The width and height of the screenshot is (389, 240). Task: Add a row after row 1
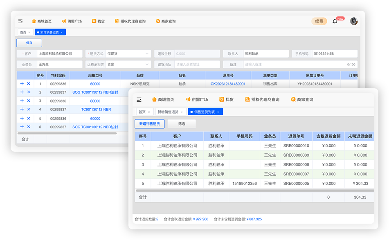tap(22, 84)
